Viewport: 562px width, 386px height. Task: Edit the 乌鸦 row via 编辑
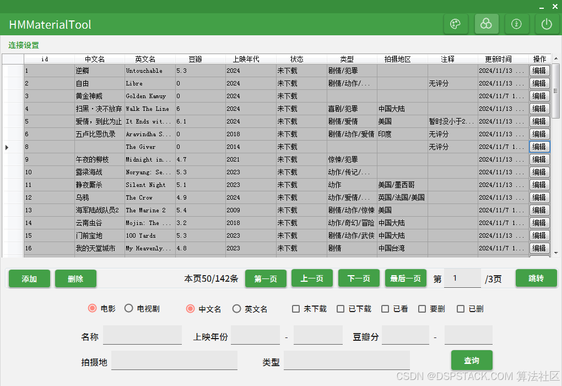click(539, 197)
